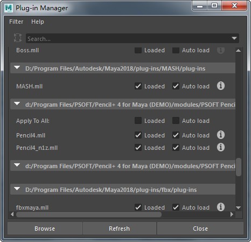Click the scroll-down arrow of the plug-in list
The height and width of the screenshot is (242, 251).
coord(238,208)
